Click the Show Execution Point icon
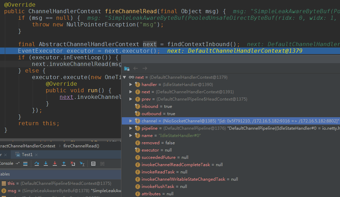The height and width of the screenshot is (197, 340). click(25, 164)
